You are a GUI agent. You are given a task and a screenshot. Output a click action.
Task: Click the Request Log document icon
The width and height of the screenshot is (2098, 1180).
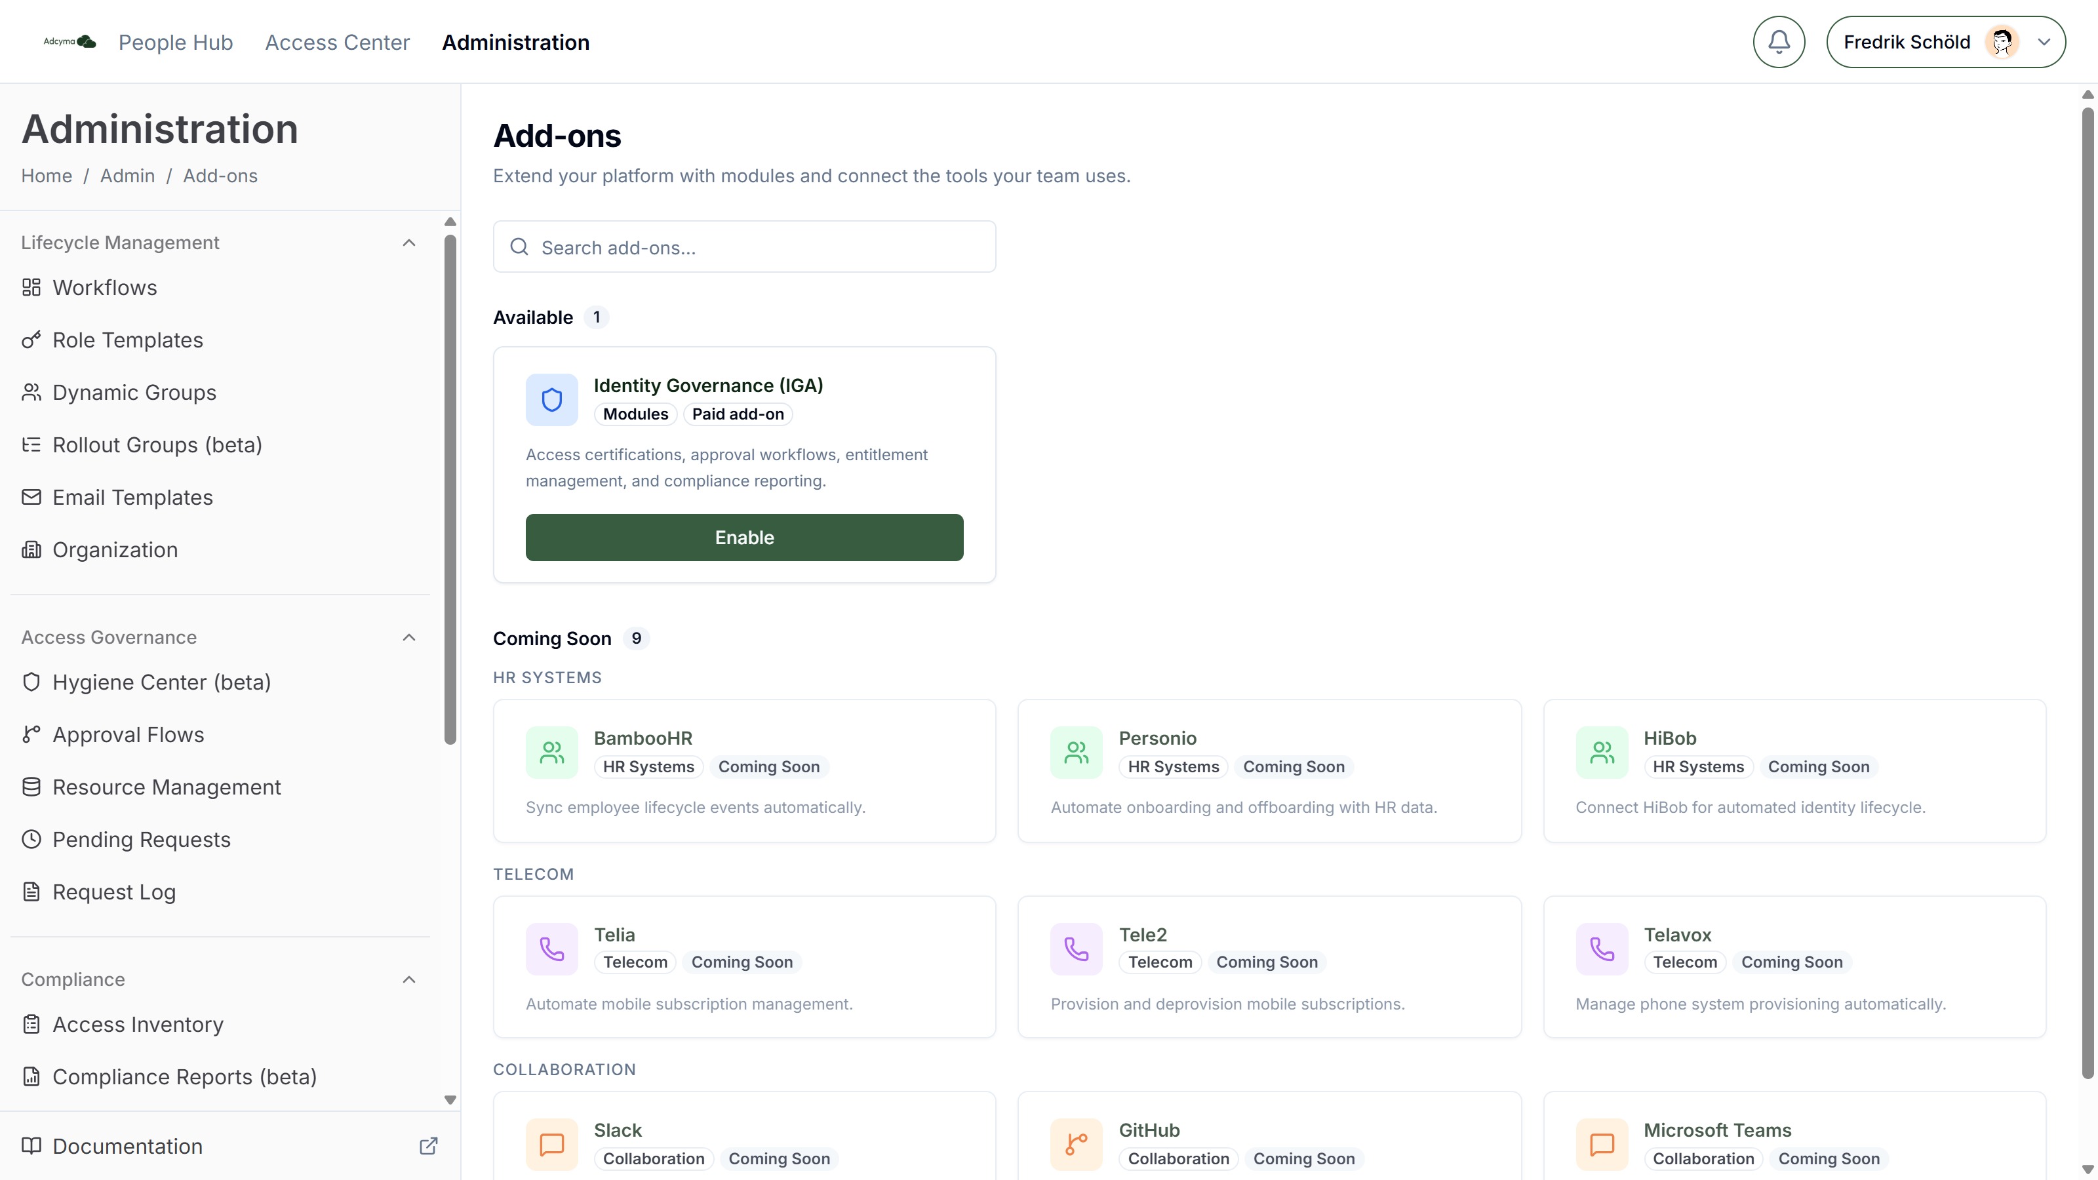click(x=31, y=892)
